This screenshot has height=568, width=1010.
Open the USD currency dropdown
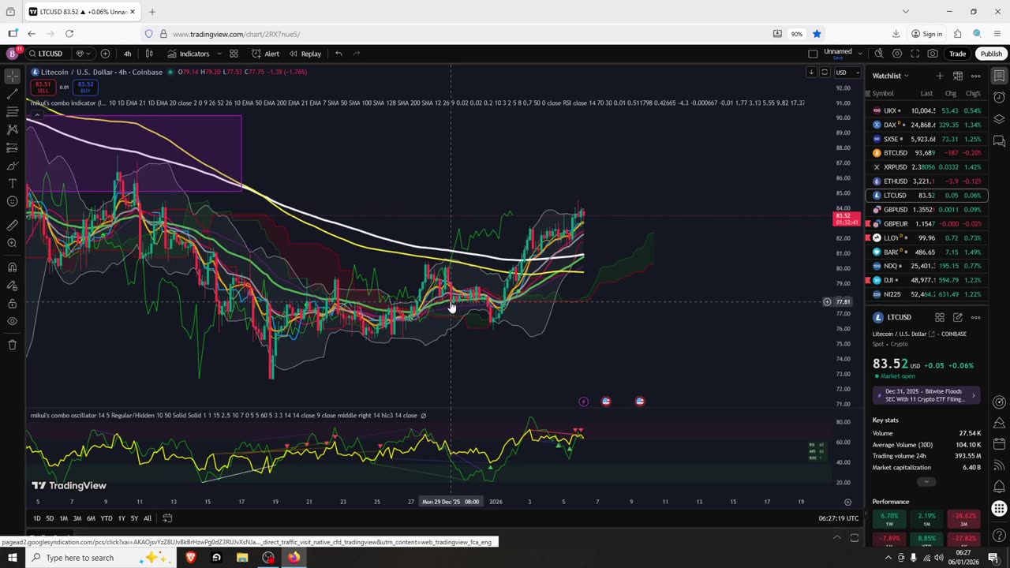tap(847, 73)
